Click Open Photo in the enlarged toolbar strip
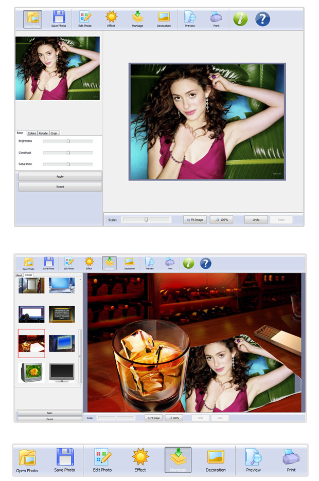Image resolution: width=319 pixels, height=481 pixels. click(27, 460)
